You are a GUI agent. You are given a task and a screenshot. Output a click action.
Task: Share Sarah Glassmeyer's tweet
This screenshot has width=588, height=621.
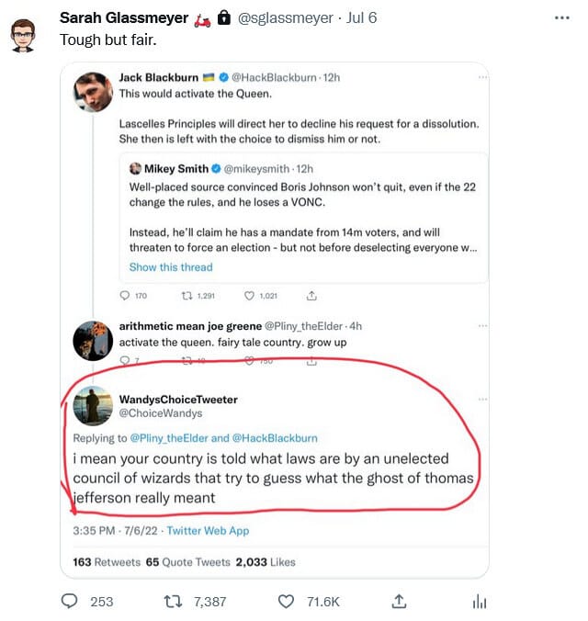[399, 601]
